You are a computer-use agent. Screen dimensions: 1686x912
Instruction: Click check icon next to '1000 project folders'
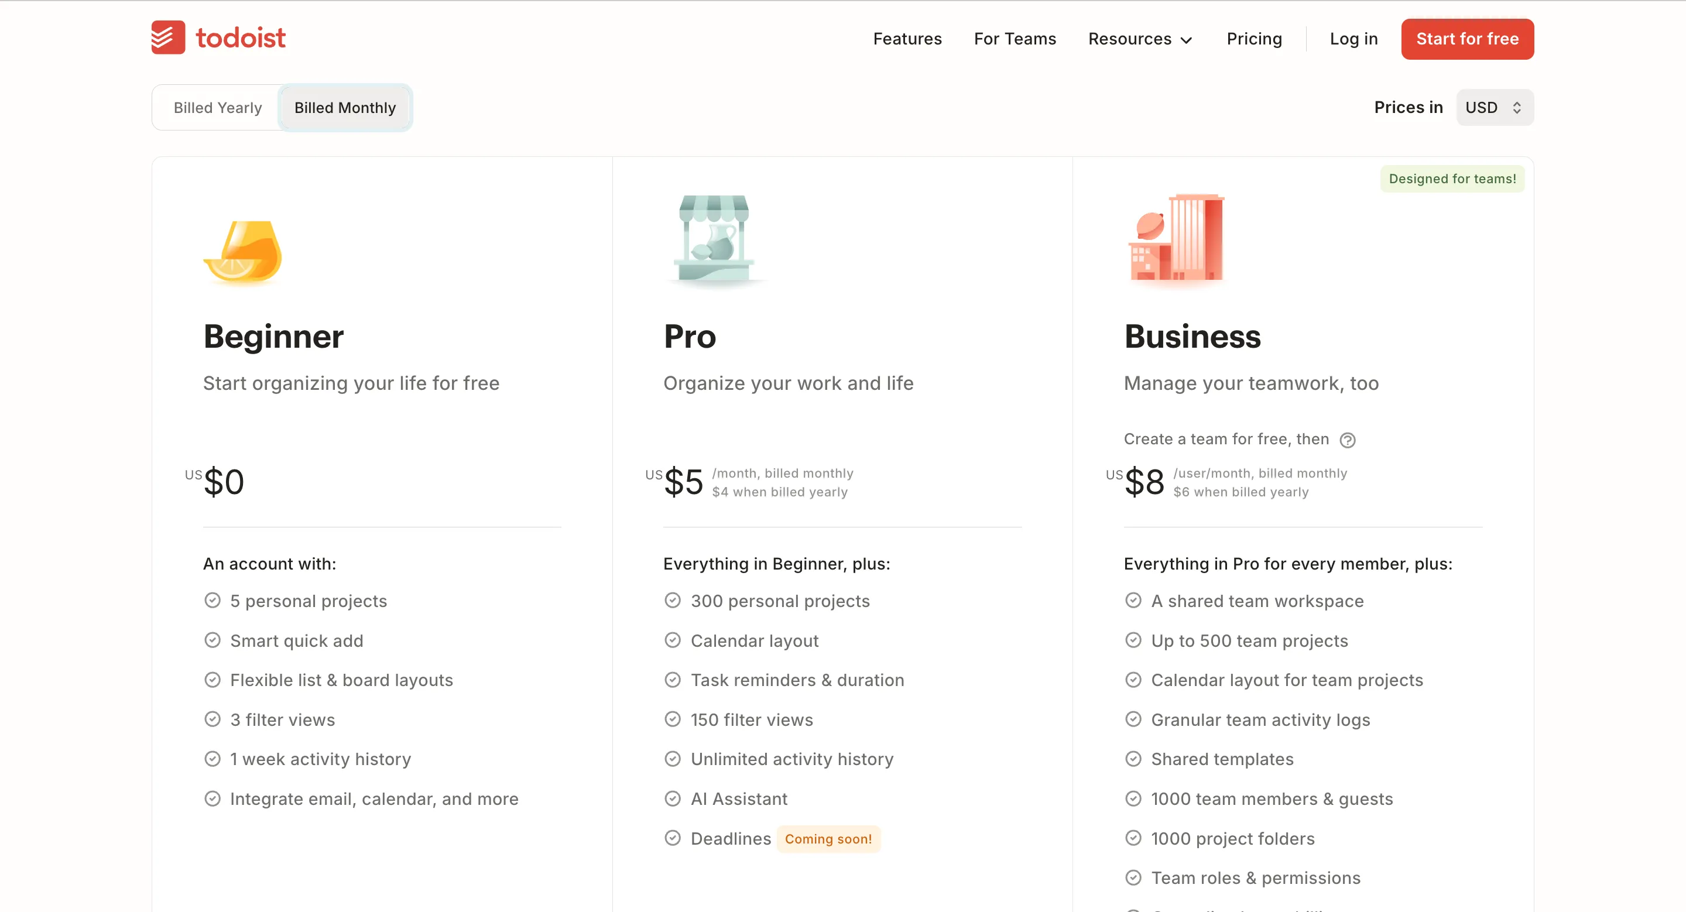(x=1133, y=838)
